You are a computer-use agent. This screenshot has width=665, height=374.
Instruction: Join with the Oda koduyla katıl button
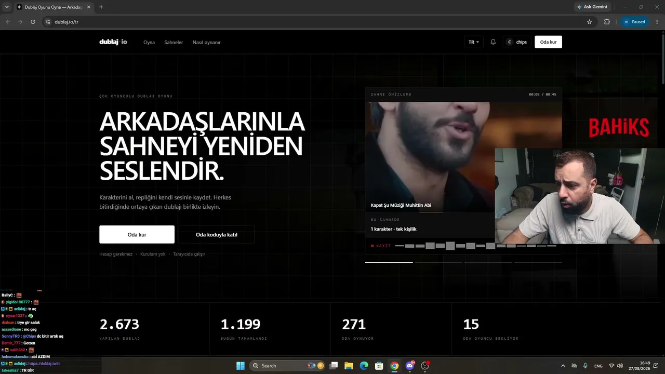[217, 235]
